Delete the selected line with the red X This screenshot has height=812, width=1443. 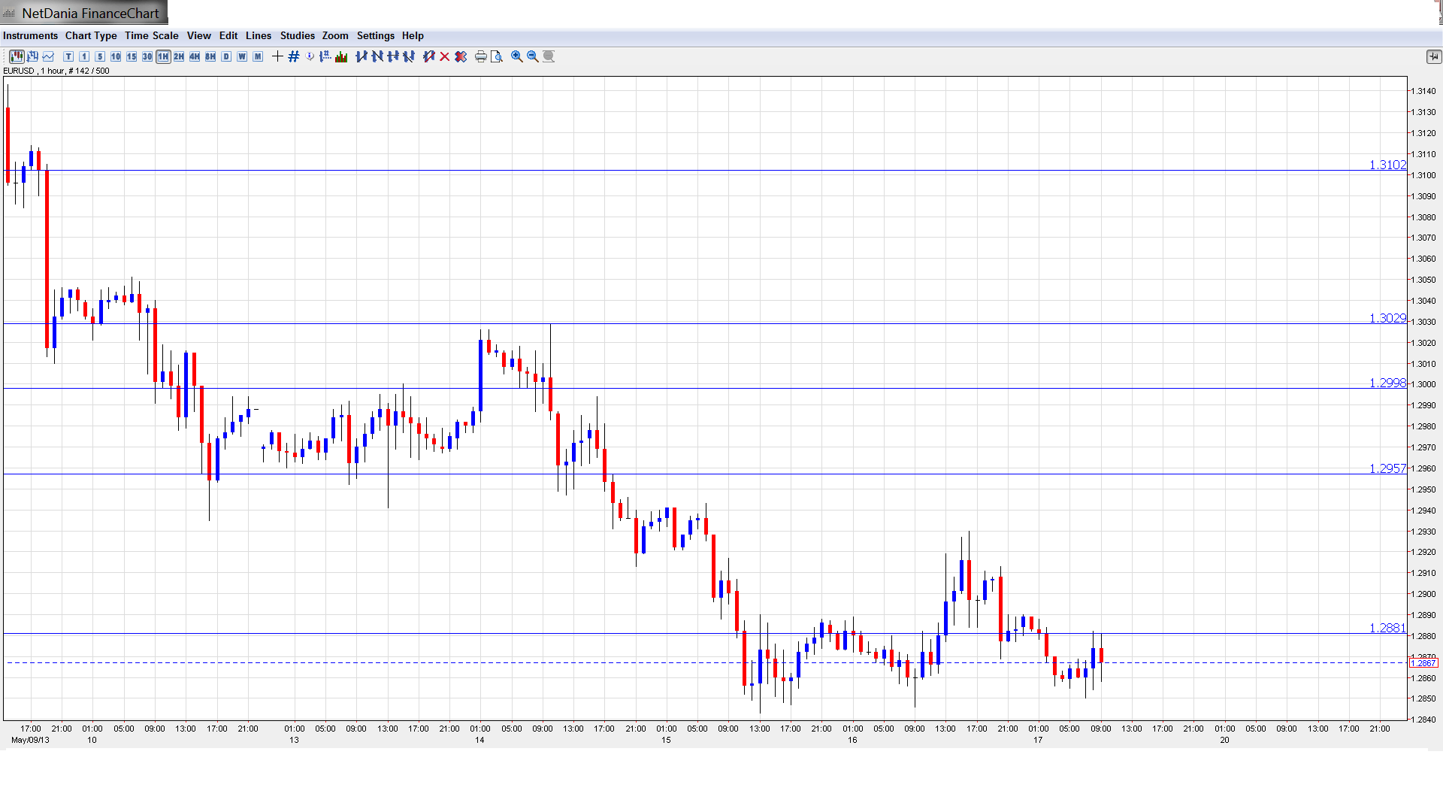[444, 56]
